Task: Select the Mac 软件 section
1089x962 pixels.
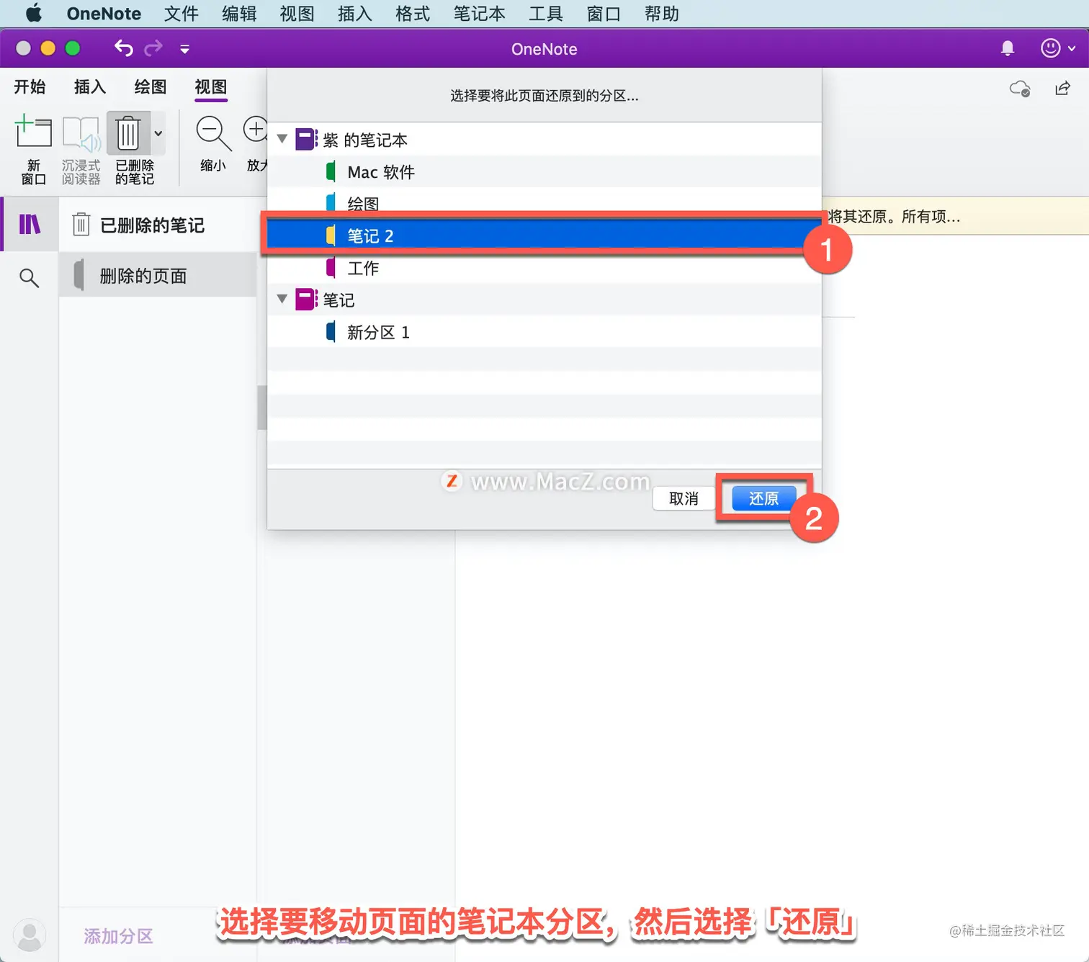Action: coord(544,171)
